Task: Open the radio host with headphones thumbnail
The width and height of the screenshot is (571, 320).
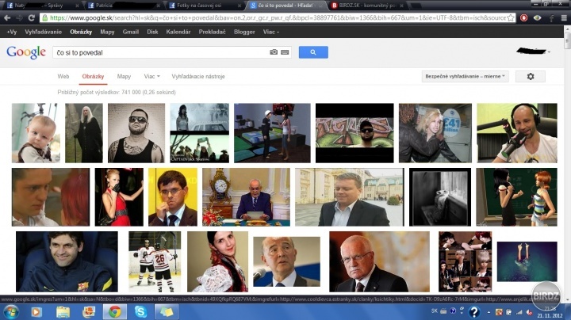Action: tap(517, 133)
